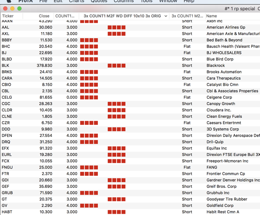Select the GV ticker

(x=4, y=206)
